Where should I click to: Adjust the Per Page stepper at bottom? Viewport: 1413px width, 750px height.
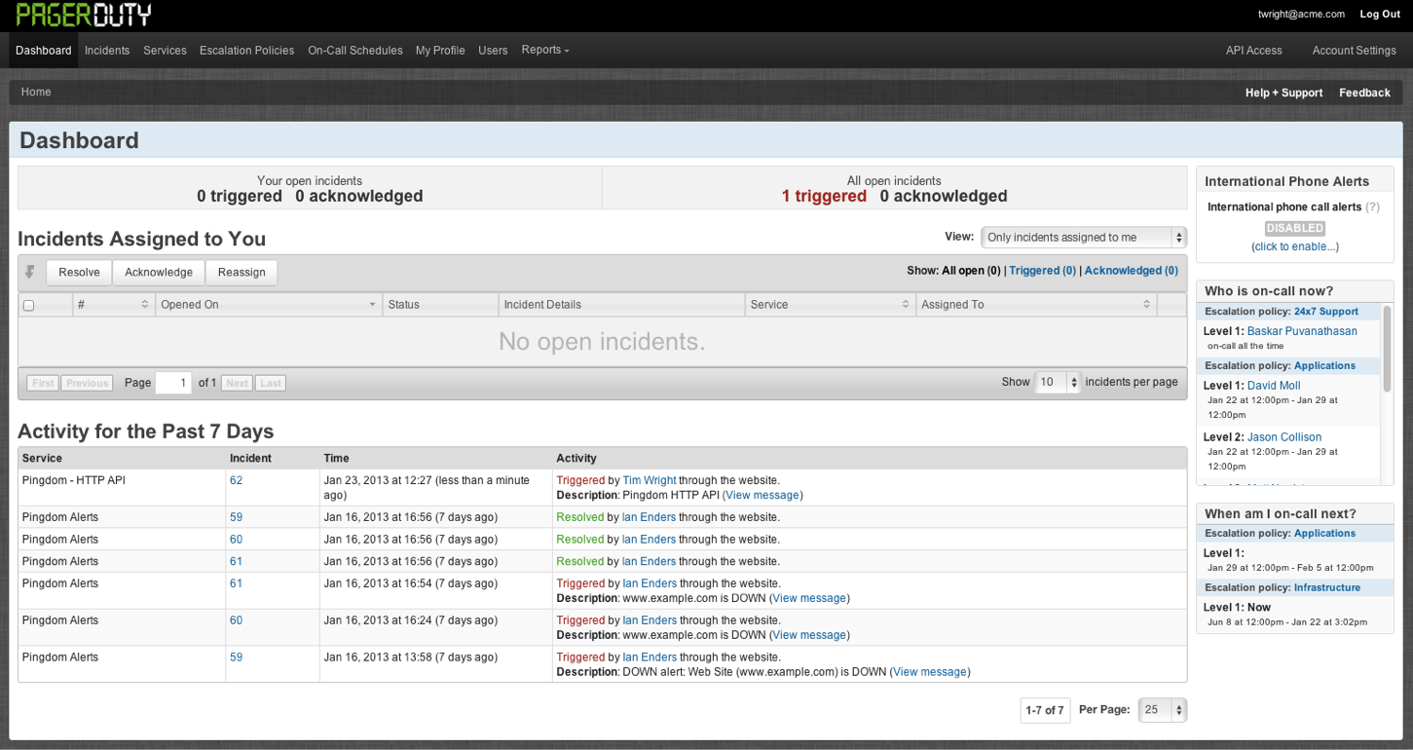[x=1162, y=709]
